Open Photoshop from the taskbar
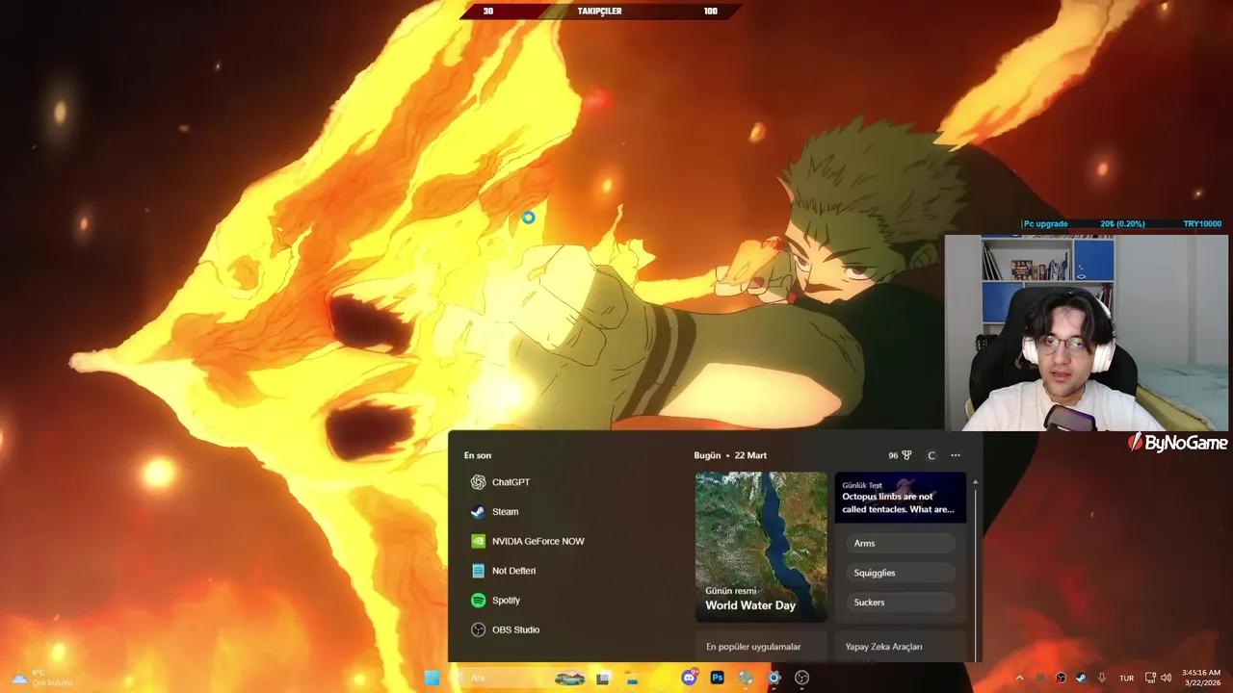1233x693 pixels. [x=717, y=678]
